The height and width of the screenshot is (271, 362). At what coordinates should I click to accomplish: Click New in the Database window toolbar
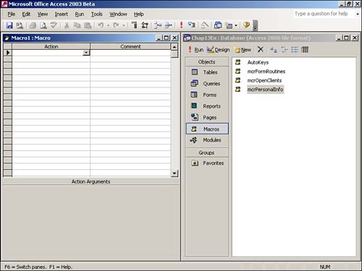(x=243, y=50)
